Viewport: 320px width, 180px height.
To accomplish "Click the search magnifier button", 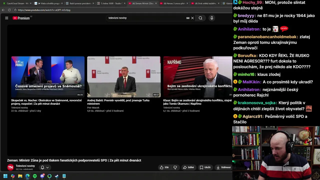I will (x=200, y=18).
